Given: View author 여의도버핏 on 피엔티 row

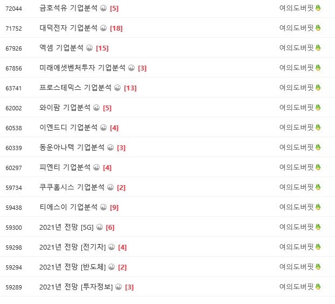Looking at the screenshot, I should [x=296, y=167].
